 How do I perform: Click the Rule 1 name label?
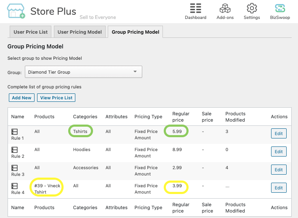click(x=18, y=138)
